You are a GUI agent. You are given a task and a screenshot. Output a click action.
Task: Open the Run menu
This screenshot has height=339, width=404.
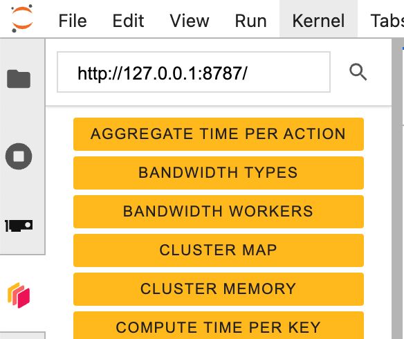[x=250, y=21]
